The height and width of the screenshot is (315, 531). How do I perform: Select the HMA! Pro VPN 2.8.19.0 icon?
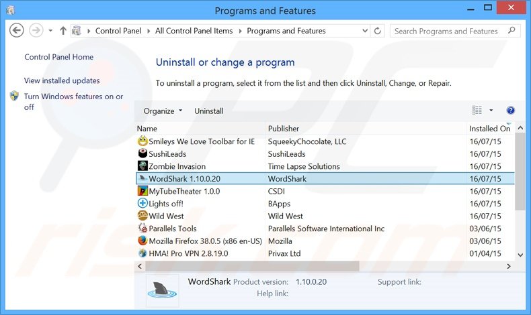tap(142, 253)
